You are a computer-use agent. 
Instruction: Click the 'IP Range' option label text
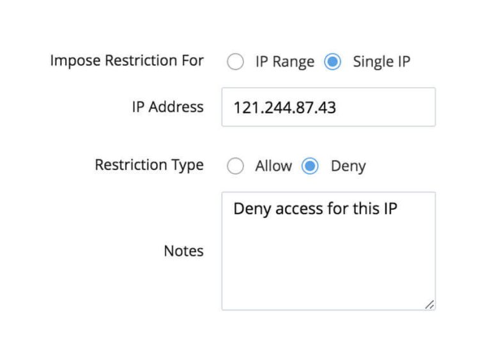coord(285,61)
